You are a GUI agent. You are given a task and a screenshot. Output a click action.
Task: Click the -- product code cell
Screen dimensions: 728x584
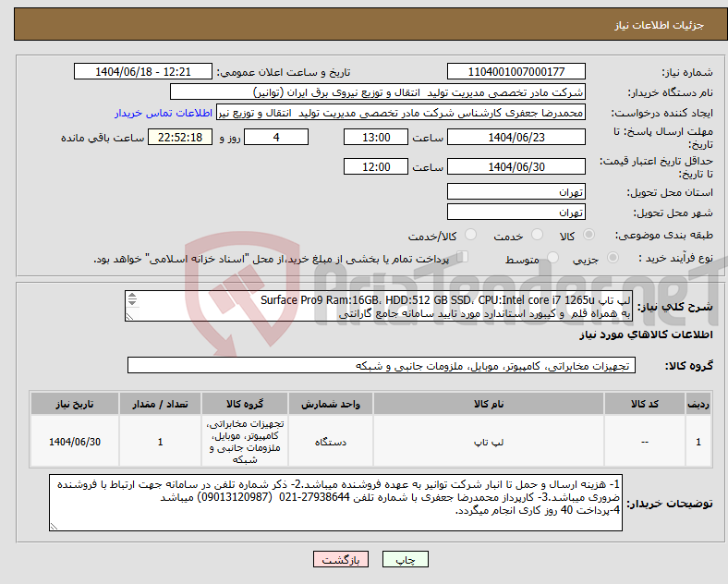coord(645,442)
